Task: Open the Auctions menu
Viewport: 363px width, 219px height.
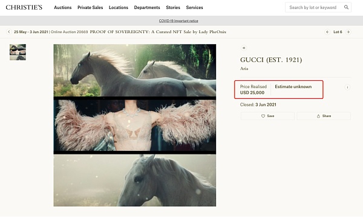Action: point(63,7)
